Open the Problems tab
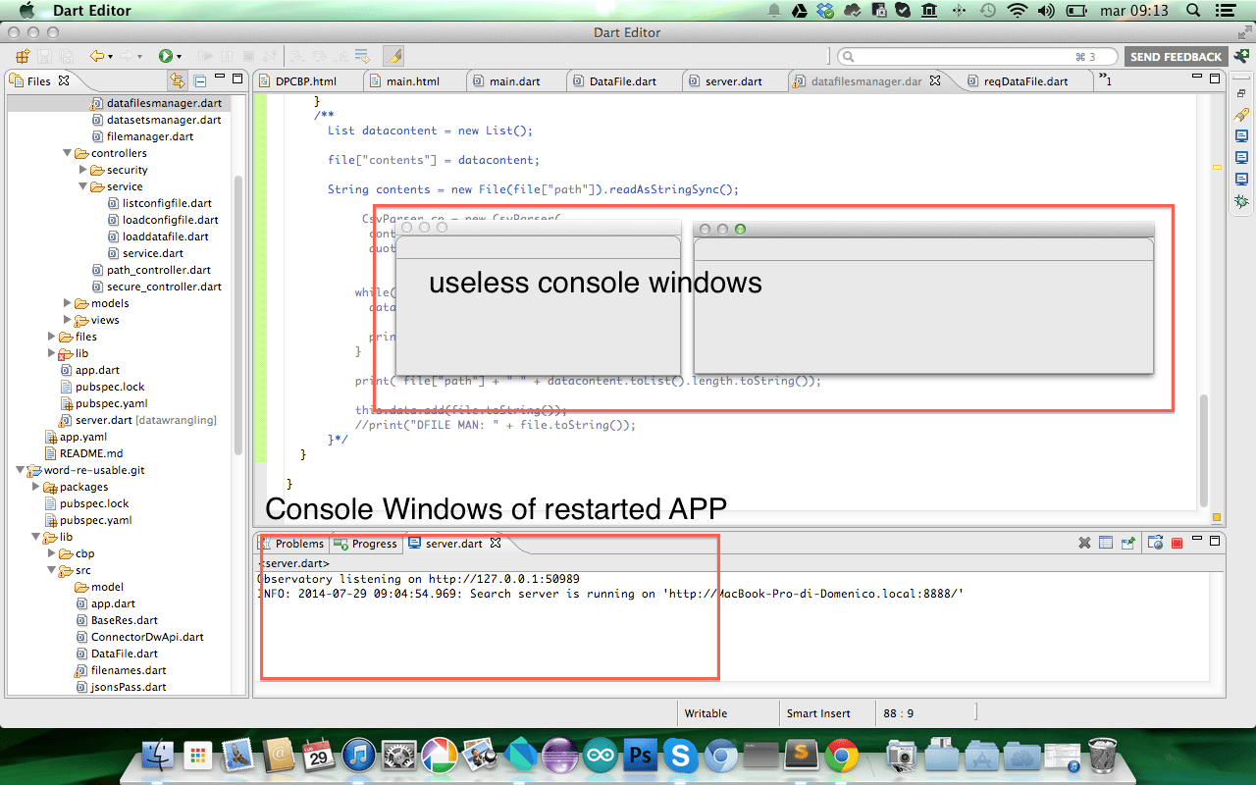 pos(291,544)
